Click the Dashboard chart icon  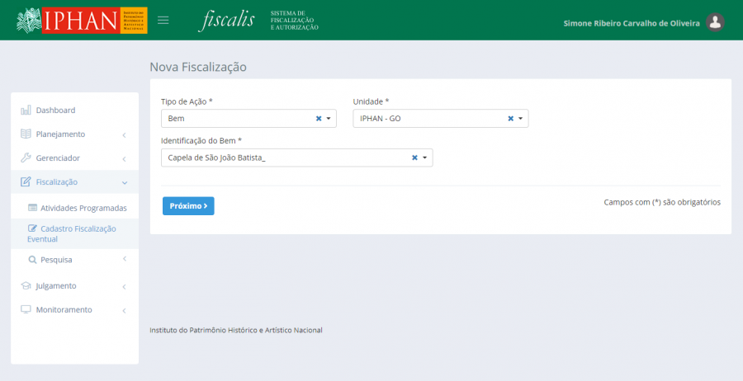click(26, 111)
